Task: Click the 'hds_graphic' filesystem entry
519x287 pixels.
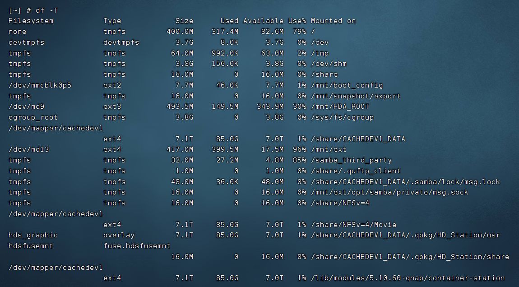Action: [x=33, y=236]
